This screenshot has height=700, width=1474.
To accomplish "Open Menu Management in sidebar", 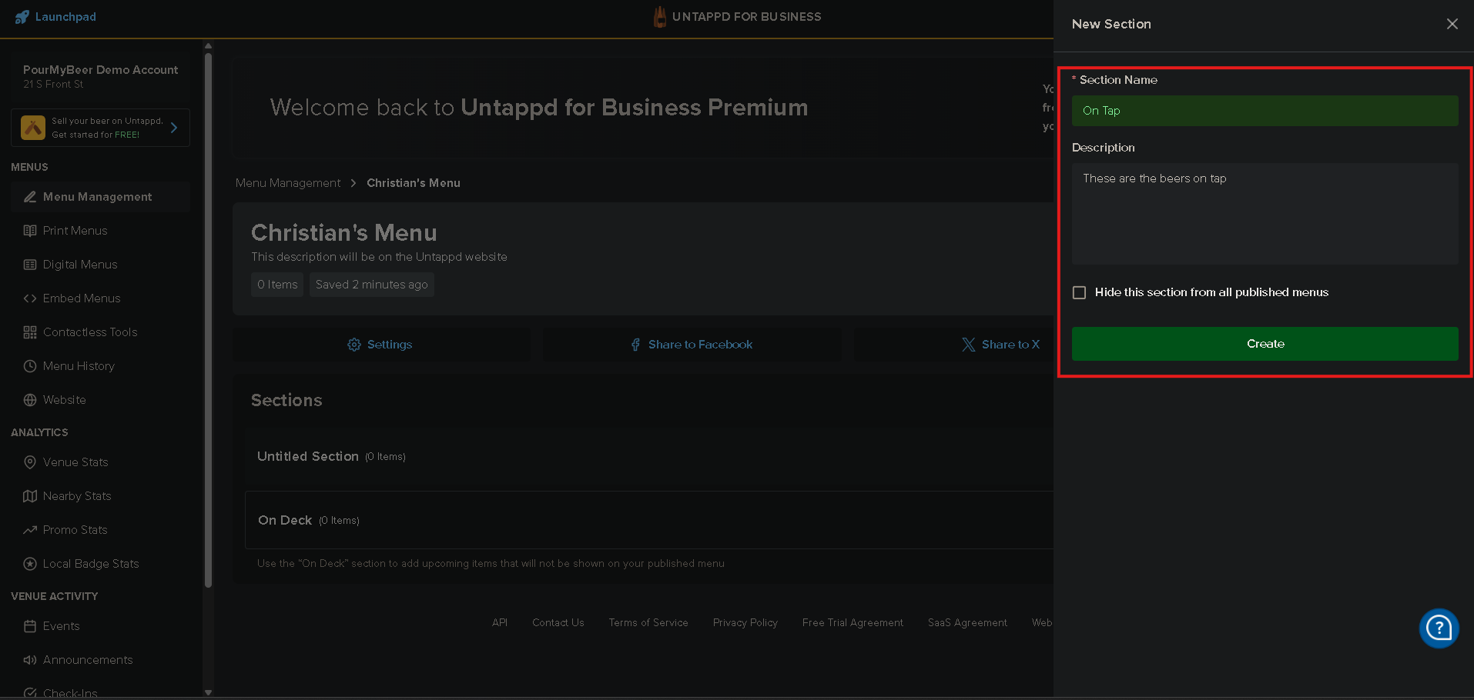I will pyautogui.click(x=100, y=197).
